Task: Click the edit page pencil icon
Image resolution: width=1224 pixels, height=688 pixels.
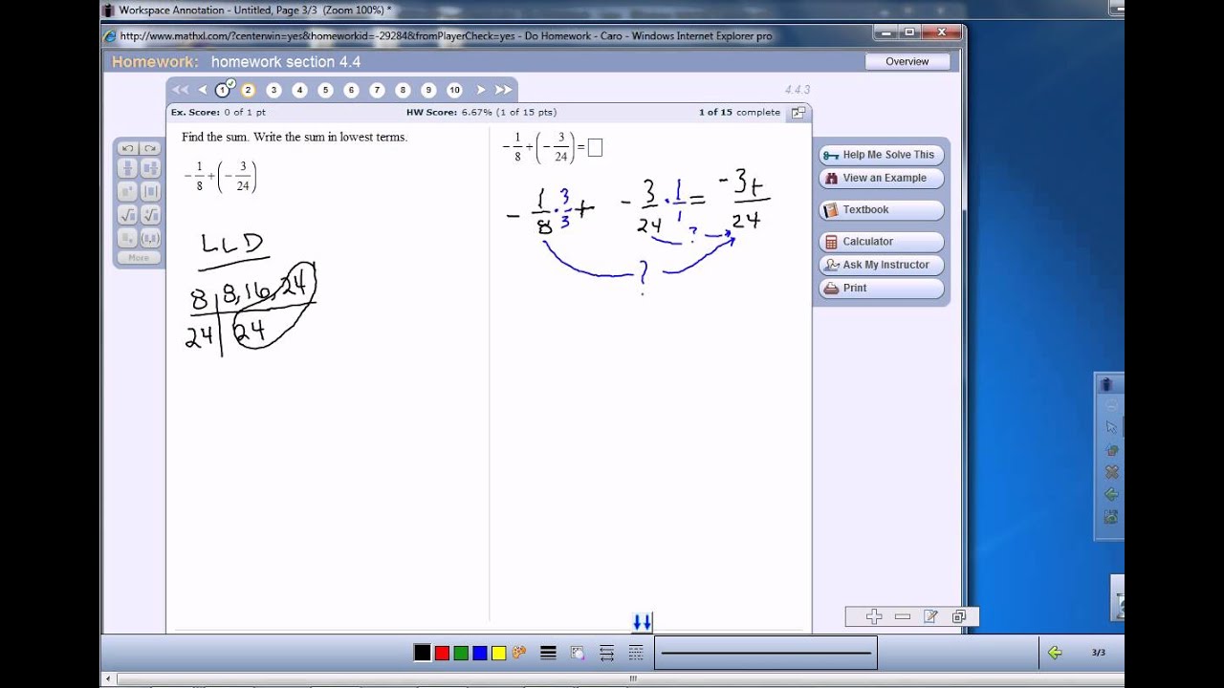Action: point(930,617)
